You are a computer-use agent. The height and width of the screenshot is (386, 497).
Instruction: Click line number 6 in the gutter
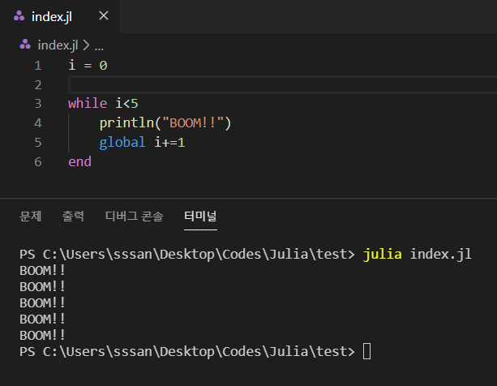coord(37,162)
